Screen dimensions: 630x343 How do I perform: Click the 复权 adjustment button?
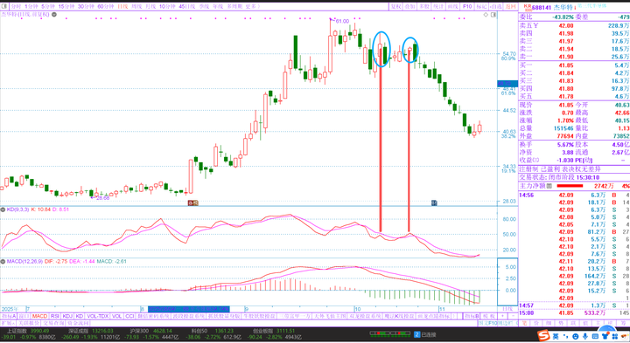pyautogui.click(x=396, y=6)
